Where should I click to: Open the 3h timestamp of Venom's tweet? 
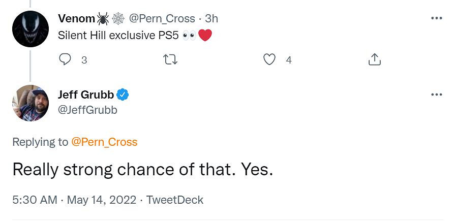pyautogui.click(x=211, y=19)
